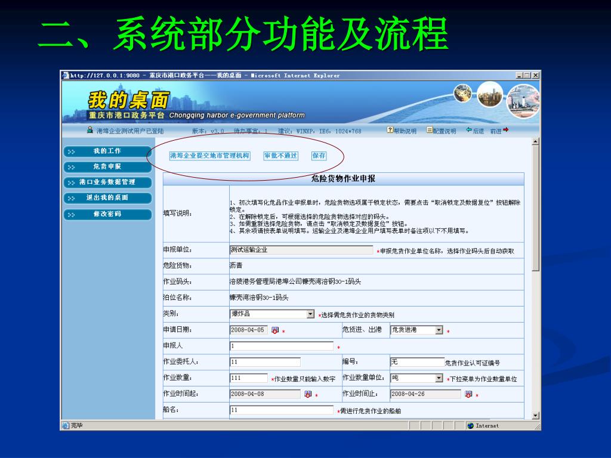This screenshot has height=458, width=611.
Task: Click the page icon beside 完毕 in status bar
Action: click(x=66, y=425)
